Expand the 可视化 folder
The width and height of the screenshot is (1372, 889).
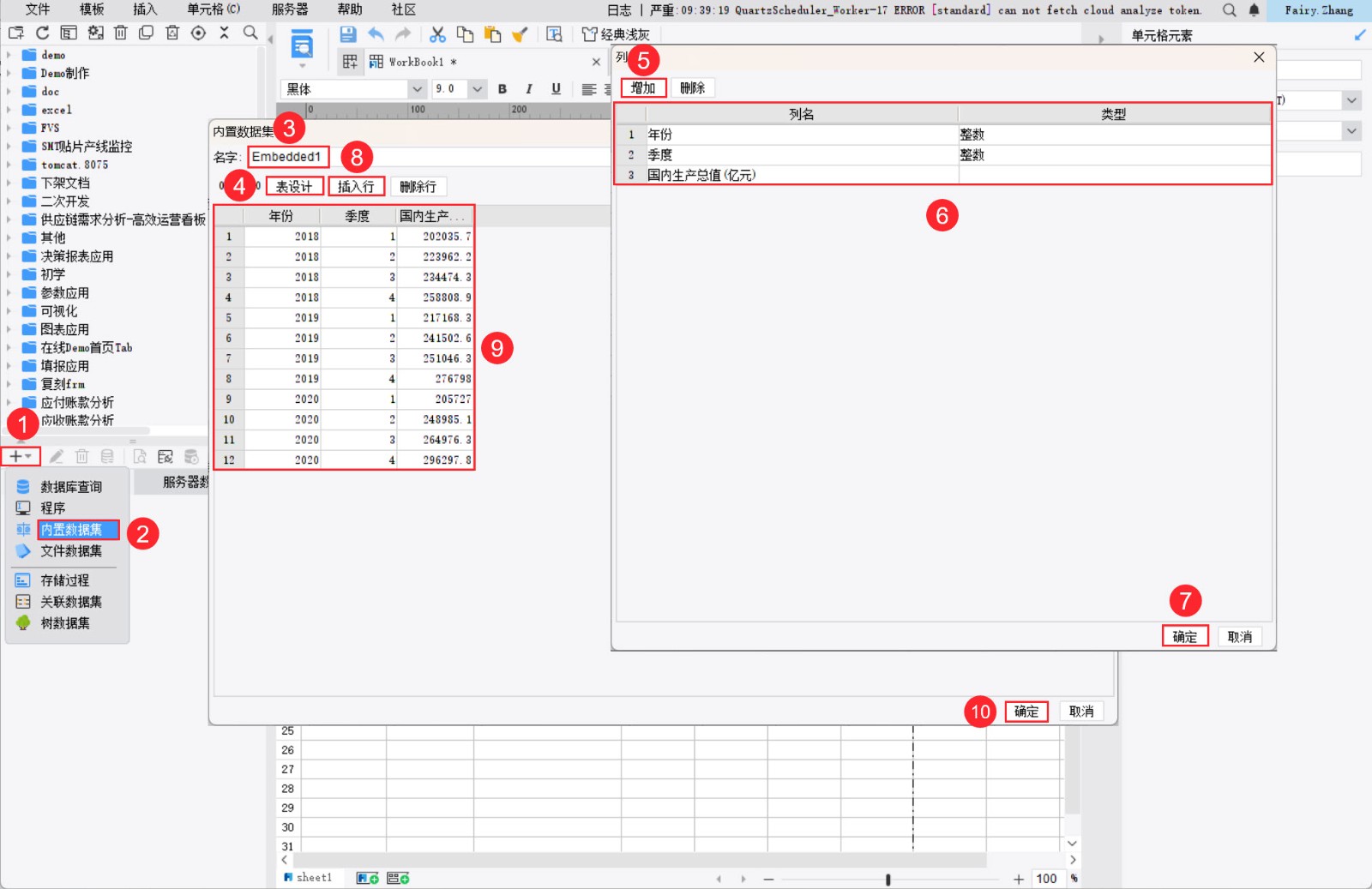[x=9, y=311]
